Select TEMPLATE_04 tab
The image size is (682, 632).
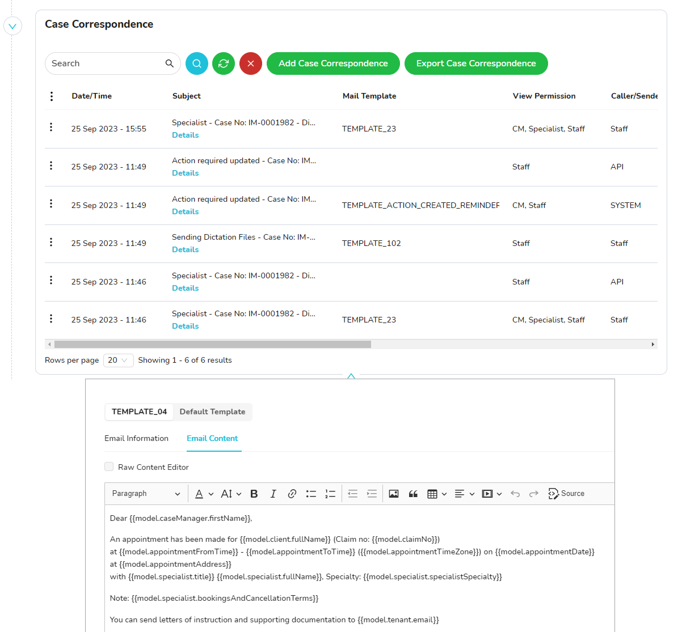(140, 412)
